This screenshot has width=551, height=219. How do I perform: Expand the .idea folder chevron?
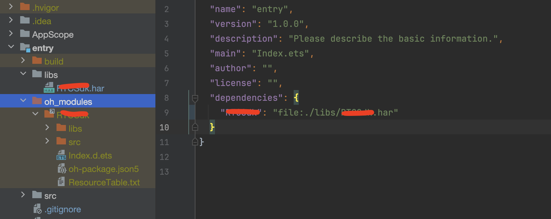pos(11,20)
